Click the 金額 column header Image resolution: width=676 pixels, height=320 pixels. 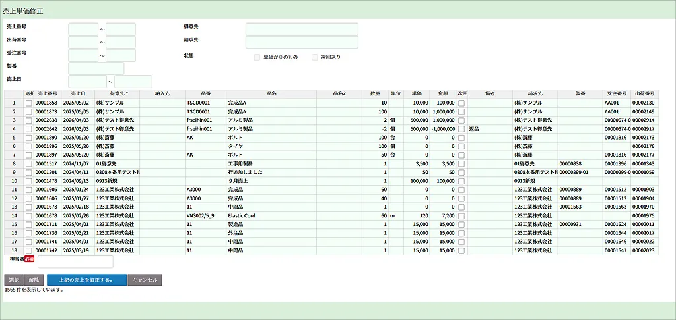[443, 93]
